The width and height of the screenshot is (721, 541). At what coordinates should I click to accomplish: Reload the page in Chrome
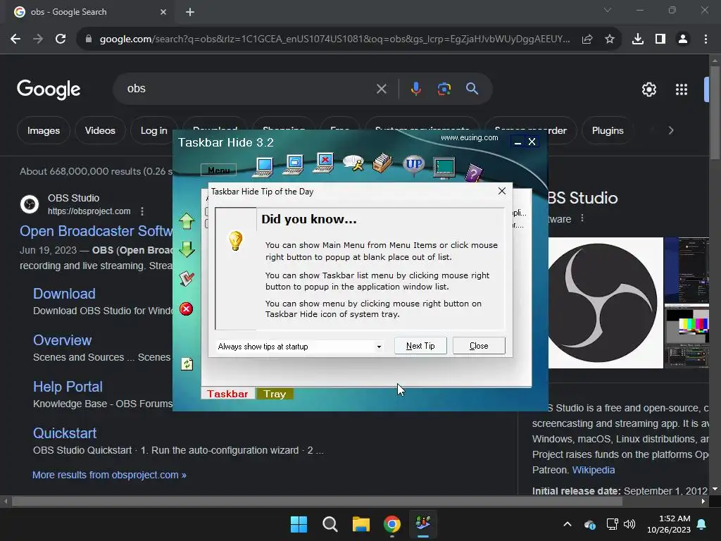click(61, 39)
